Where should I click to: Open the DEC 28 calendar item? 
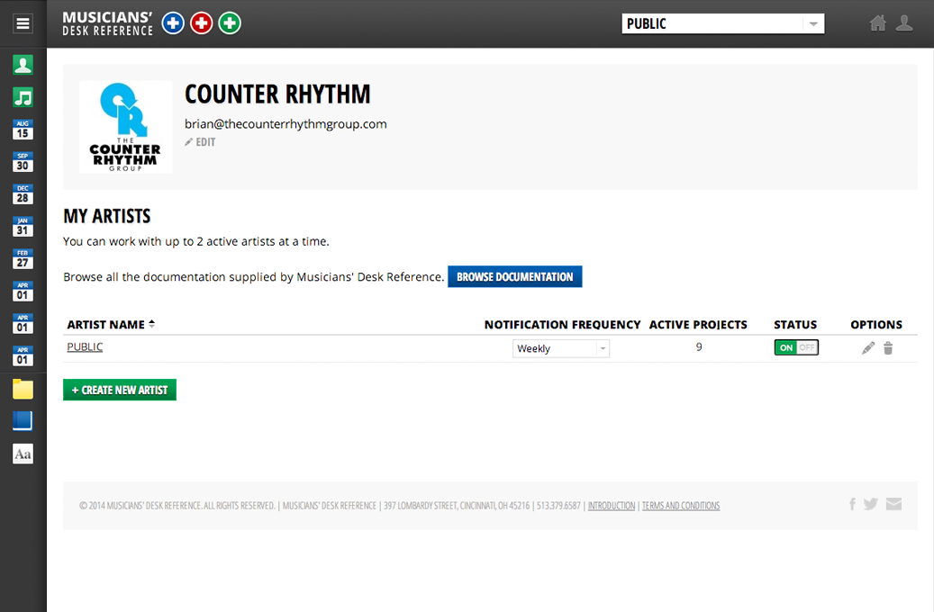click(x=23, y=194)
